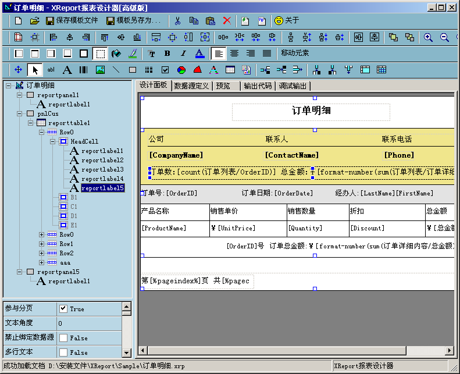460x374 pixels.
Task: Choose the pie chart element tool
Action: click(181, 70)
